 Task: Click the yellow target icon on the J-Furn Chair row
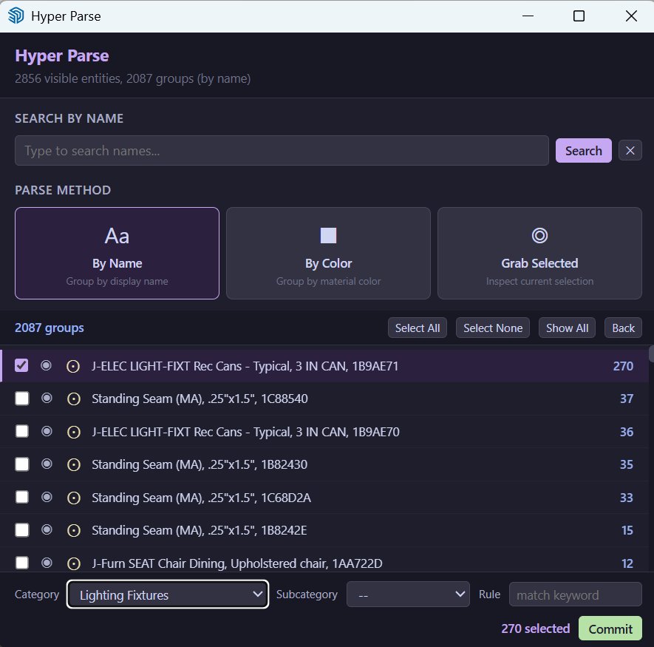[73, 563]
